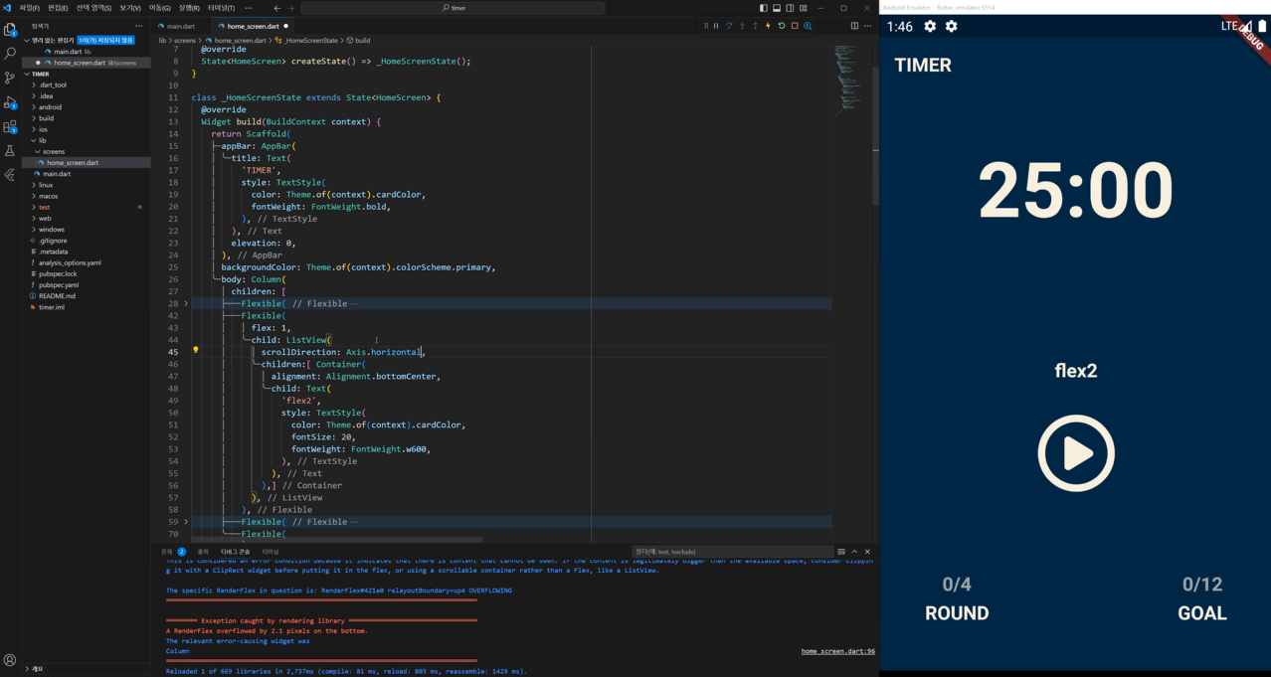Image resolution: width=1271 pixels, height=677 pixels.
Task: Open the Flutter widget inspector icon
Action: (808, 26)
